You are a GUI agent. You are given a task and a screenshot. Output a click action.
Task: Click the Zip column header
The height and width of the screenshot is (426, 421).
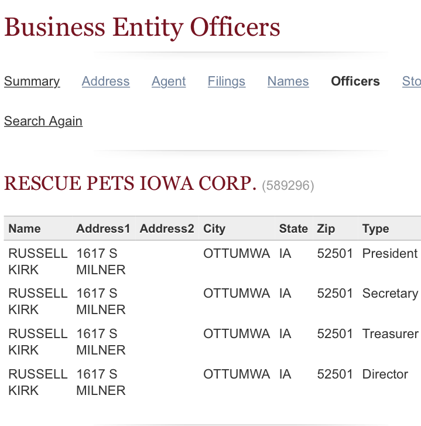coord(326,229)
